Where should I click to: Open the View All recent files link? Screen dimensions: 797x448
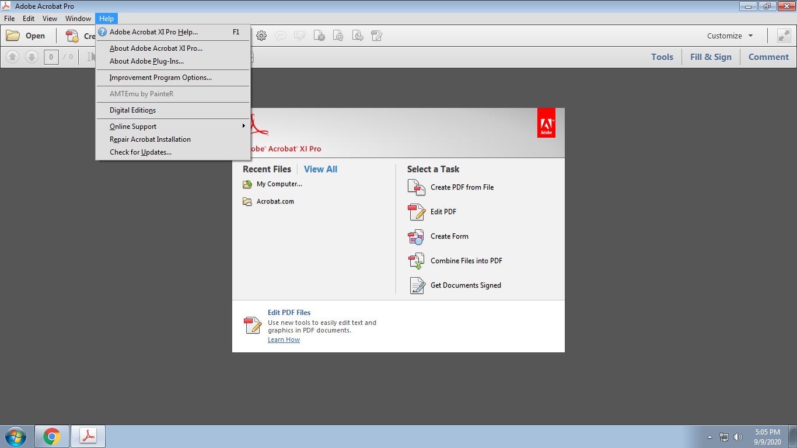[320, 169]
